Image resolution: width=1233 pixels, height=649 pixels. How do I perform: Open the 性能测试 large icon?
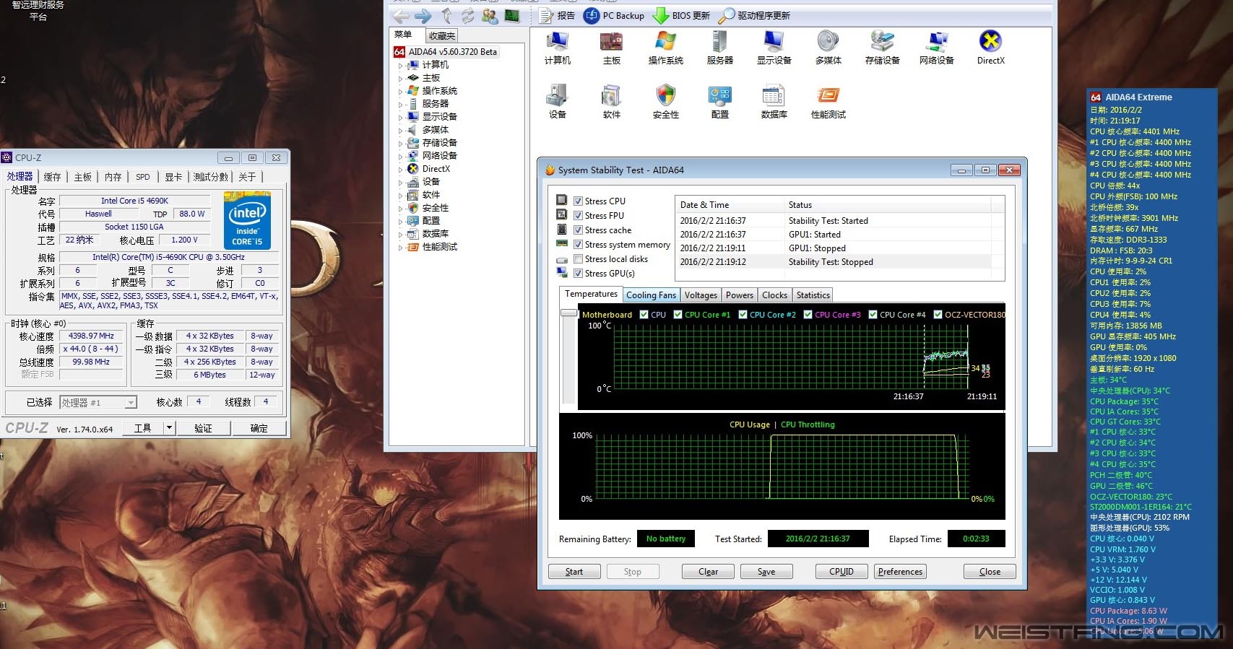tap(828, 102)
